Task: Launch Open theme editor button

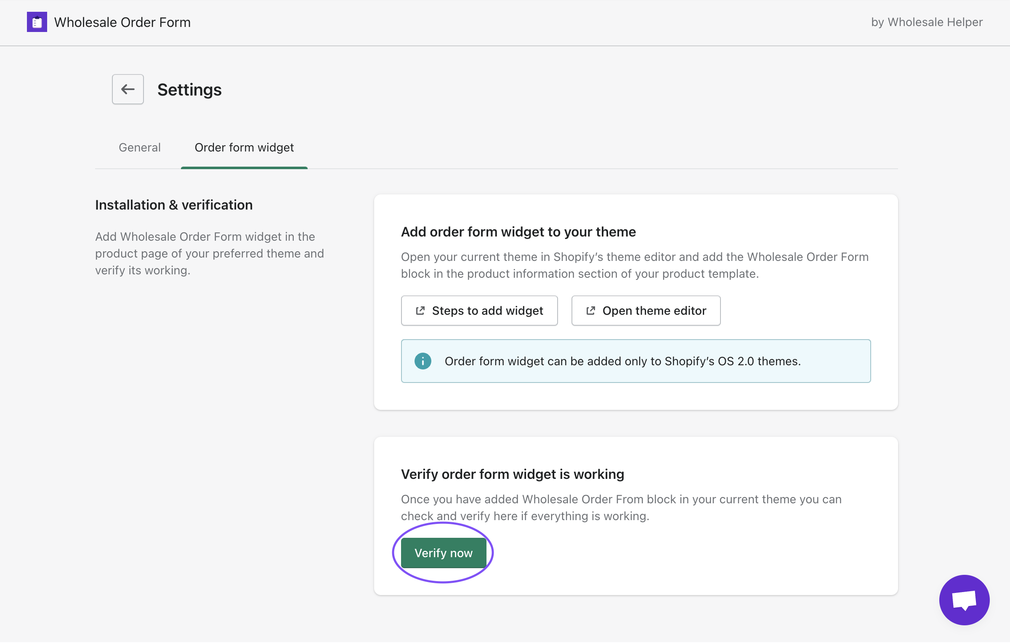Action: [646, 311]
